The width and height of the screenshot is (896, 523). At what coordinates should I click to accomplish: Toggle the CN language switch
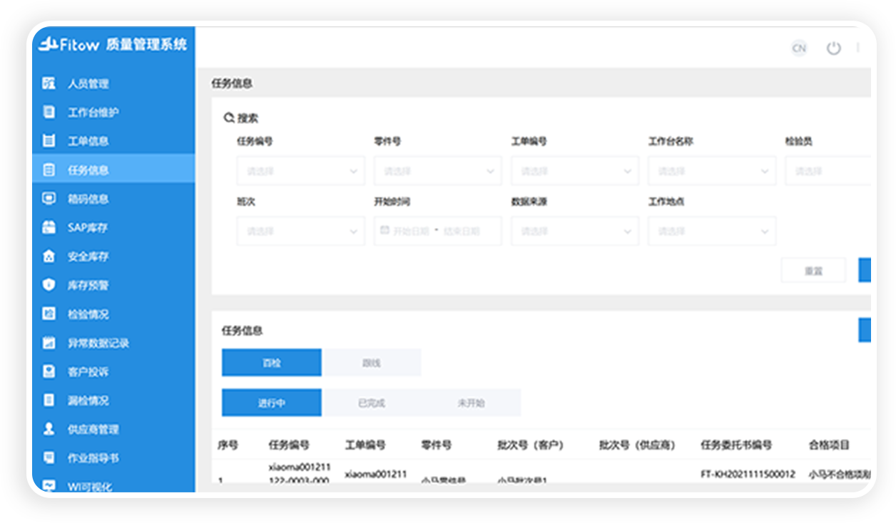(x=799, y=48)
